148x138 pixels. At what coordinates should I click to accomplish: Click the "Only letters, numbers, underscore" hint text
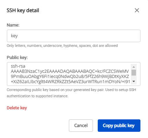tap(62, 46)
